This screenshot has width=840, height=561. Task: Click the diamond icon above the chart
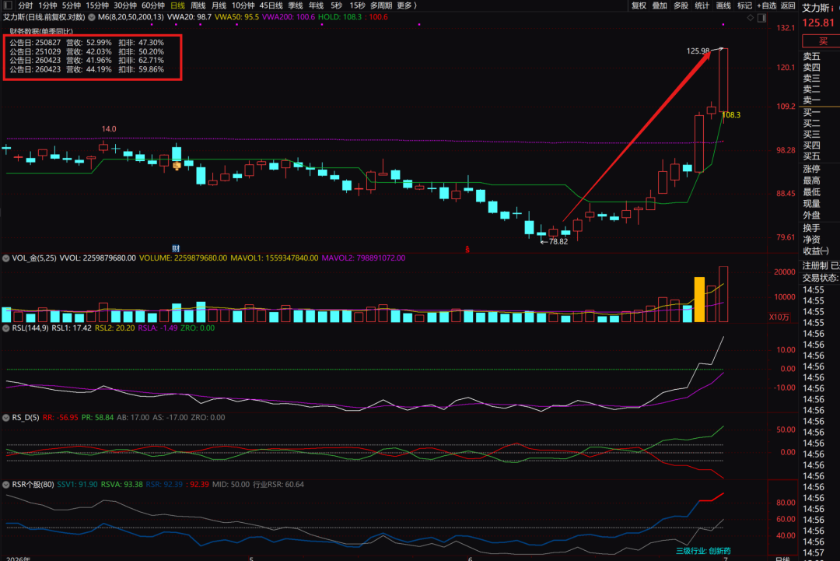[x=750, y=18]
